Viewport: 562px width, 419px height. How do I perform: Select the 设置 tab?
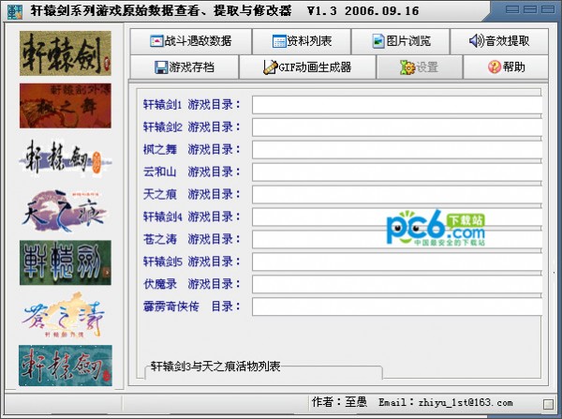(x=420, y=67)
